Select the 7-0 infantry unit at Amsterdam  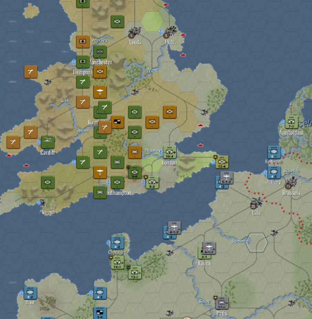291,122
